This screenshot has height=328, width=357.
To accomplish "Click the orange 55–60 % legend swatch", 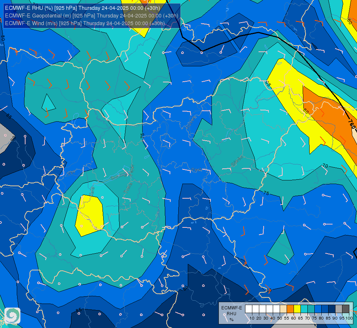I will [x=290, y=309].
